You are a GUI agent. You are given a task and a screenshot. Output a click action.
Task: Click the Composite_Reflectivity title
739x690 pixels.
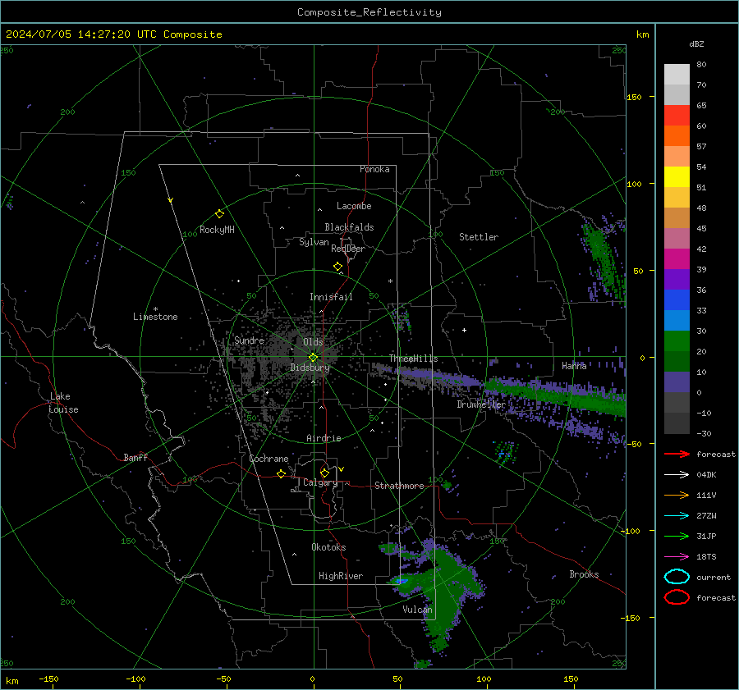point(369,12)
